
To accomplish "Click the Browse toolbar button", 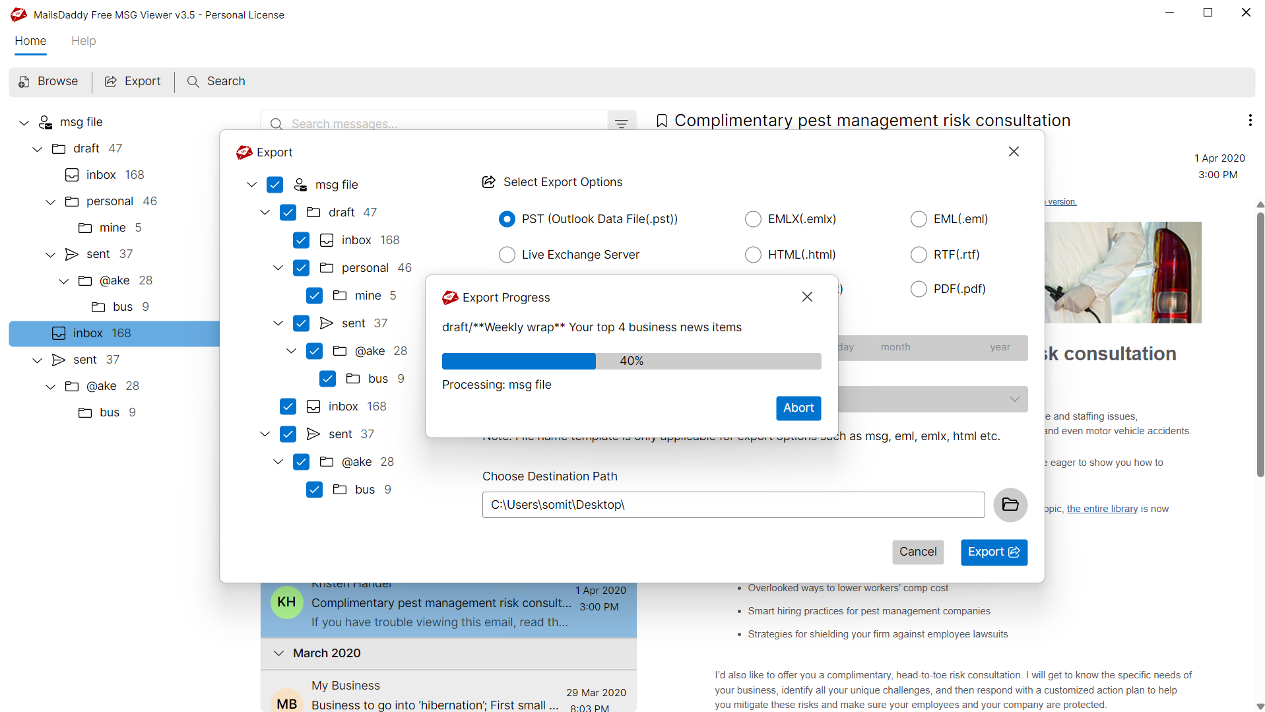I will pos(48,81).
